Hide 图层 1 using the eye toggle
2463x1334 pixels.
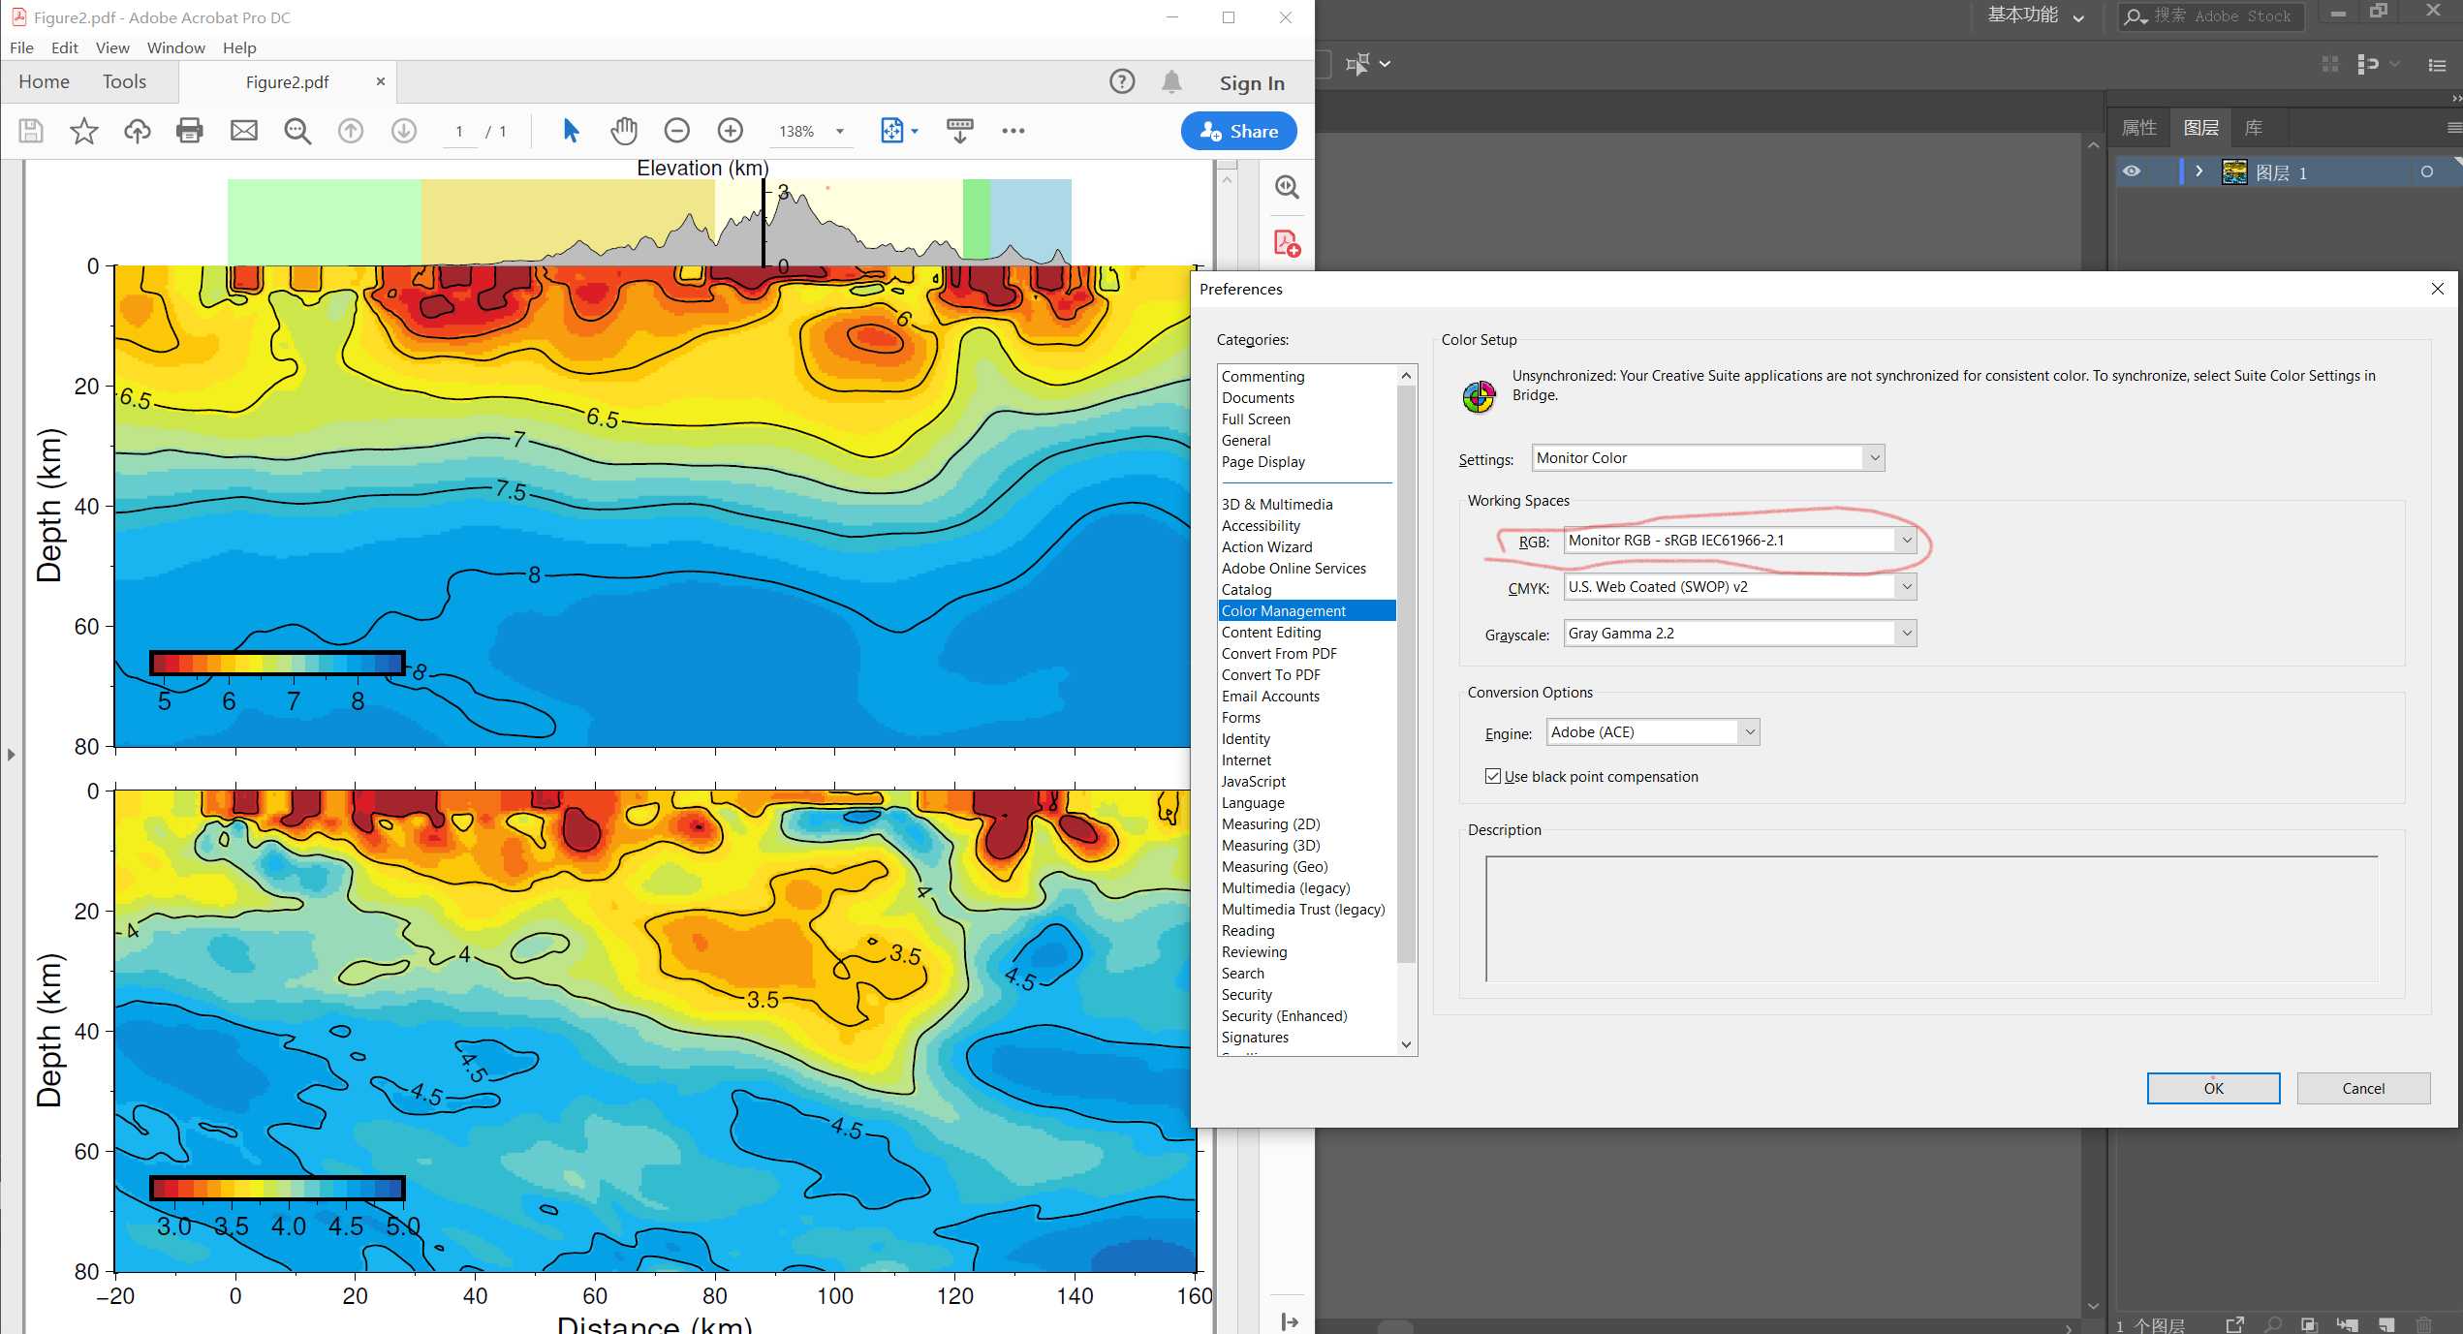[2132, 171]
